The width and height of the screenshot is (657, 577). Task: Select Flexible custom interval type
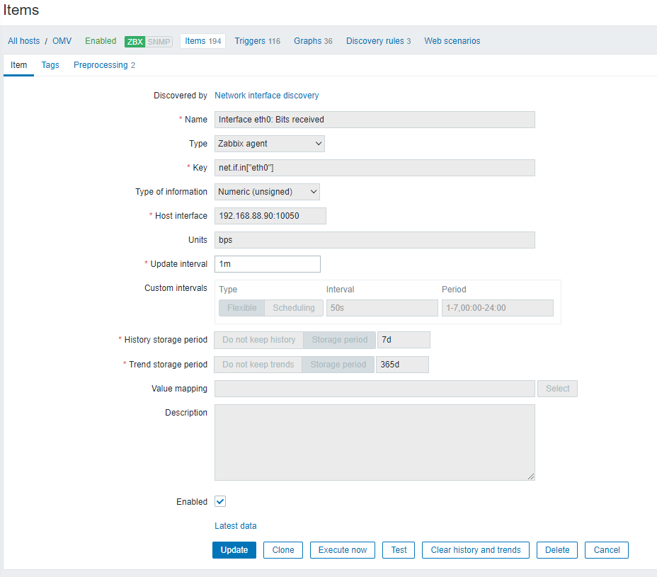[x=241, y=307]
